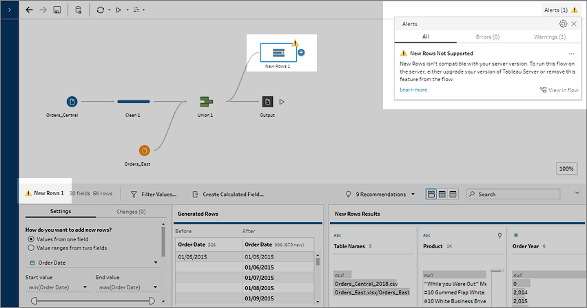Switch to the profile pane view icon

coord(431,194)
